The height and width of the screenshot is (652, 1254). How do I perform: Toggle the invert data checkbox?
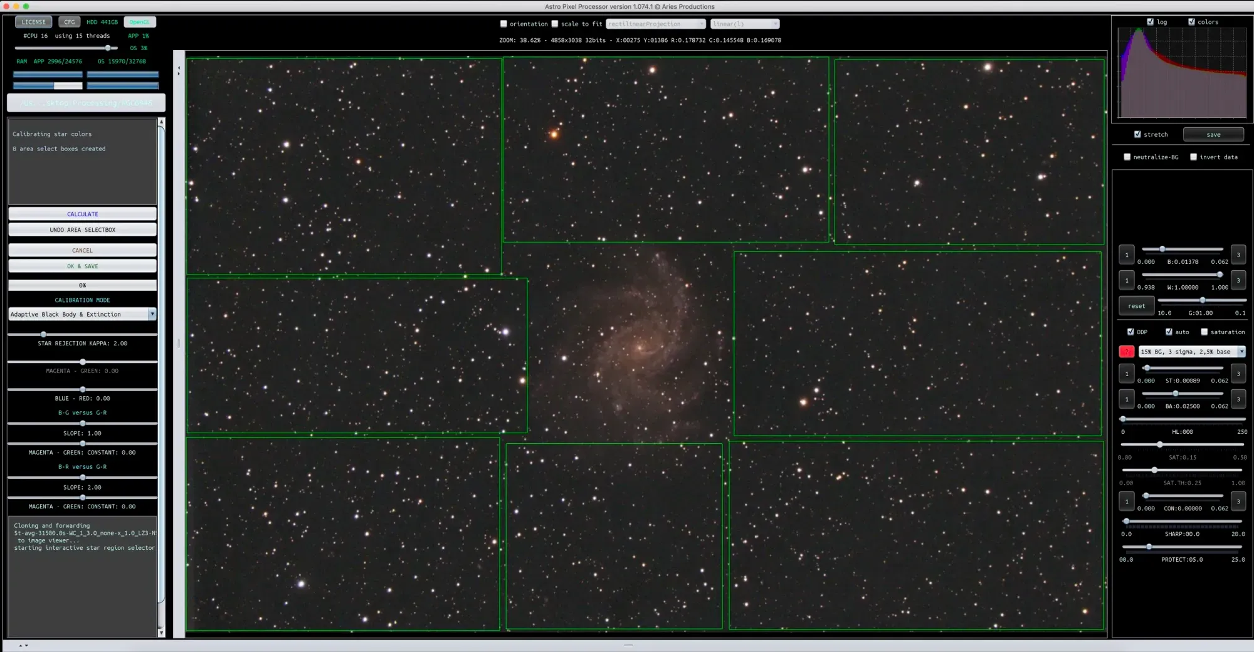(x=1193, y=157)
